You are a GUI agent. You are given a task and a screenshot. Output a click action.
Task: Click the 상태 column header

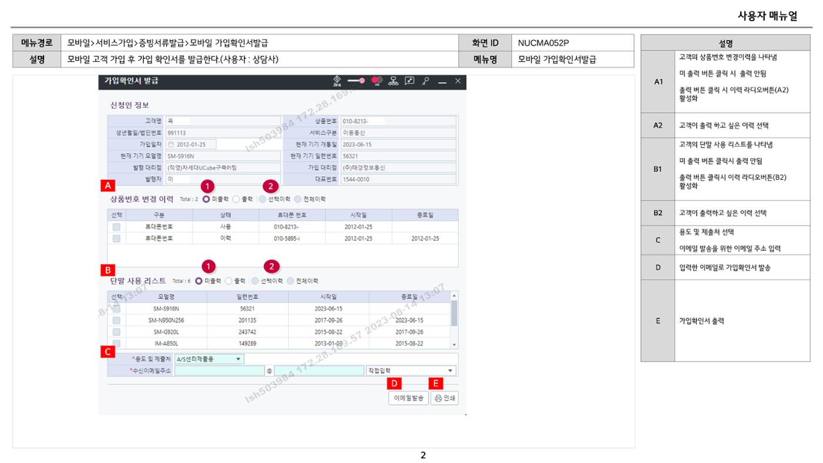225,215
